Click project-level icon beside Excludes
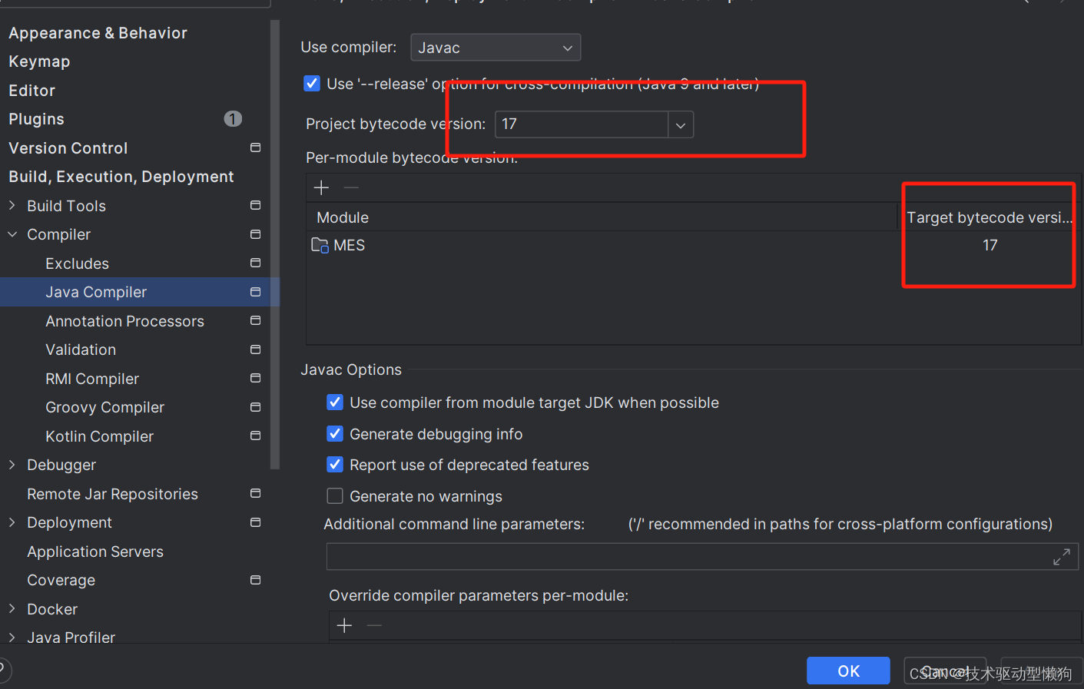This screenshot has width=1084, height=689. tap(256, 263)
